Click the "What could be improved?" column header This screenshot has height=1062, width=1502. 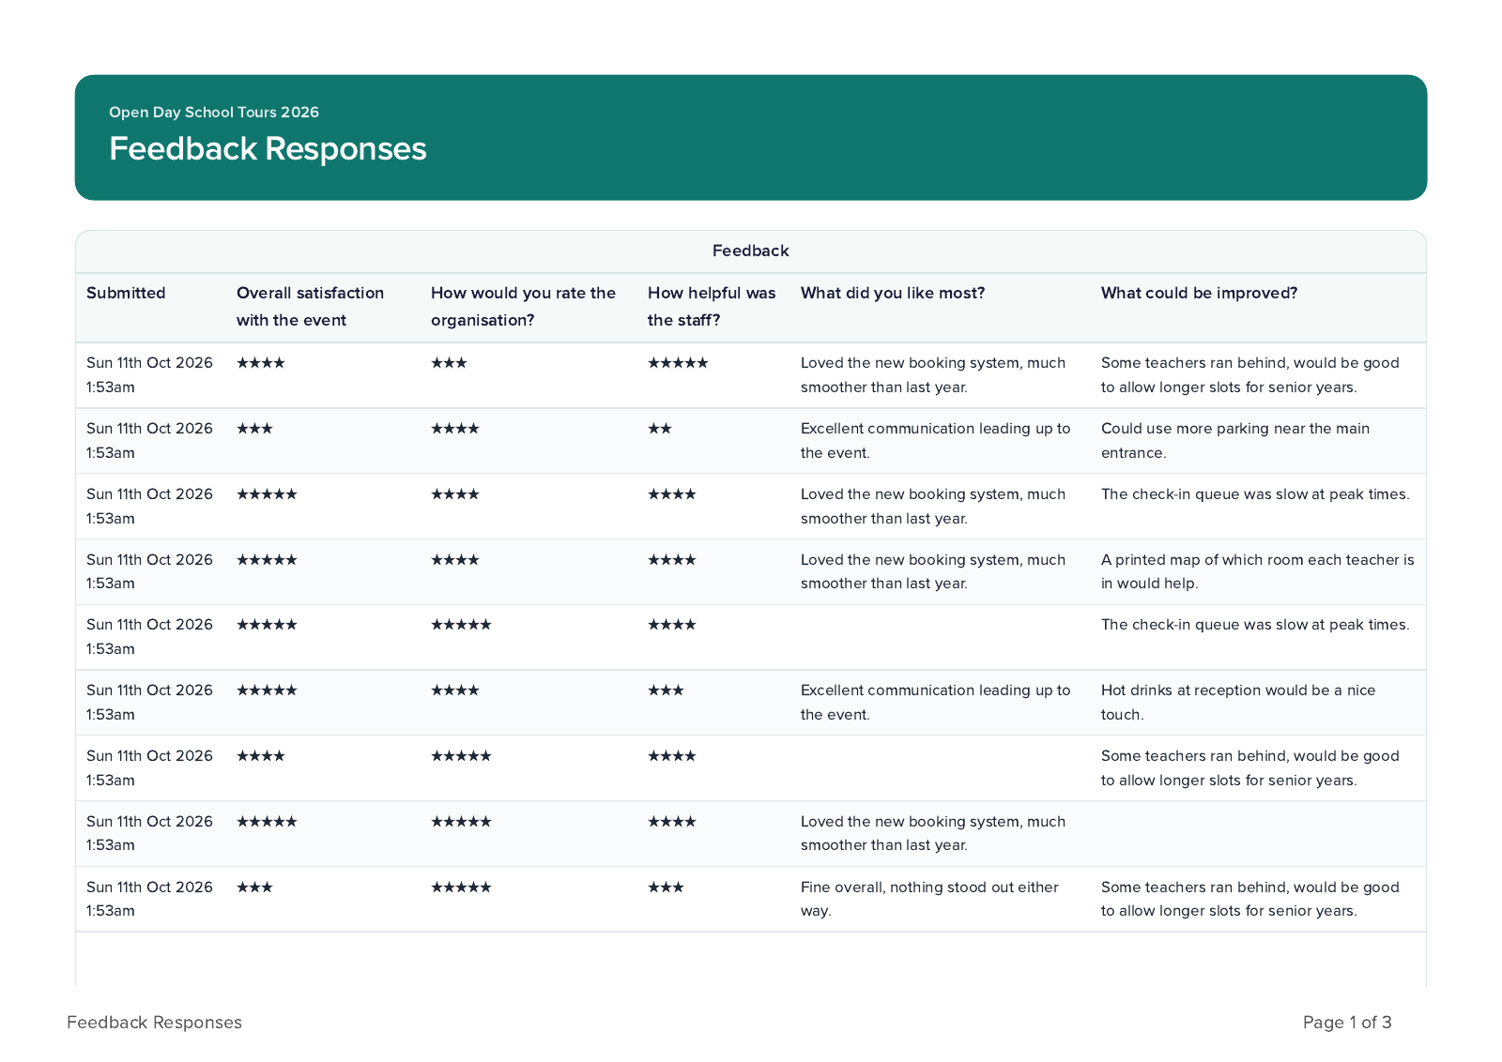pyautogui.click(x=1199, y=293)
